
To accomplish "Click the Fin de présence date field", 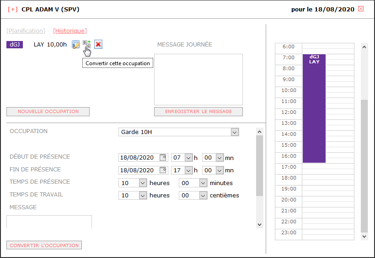I will [x=143, y=170].
